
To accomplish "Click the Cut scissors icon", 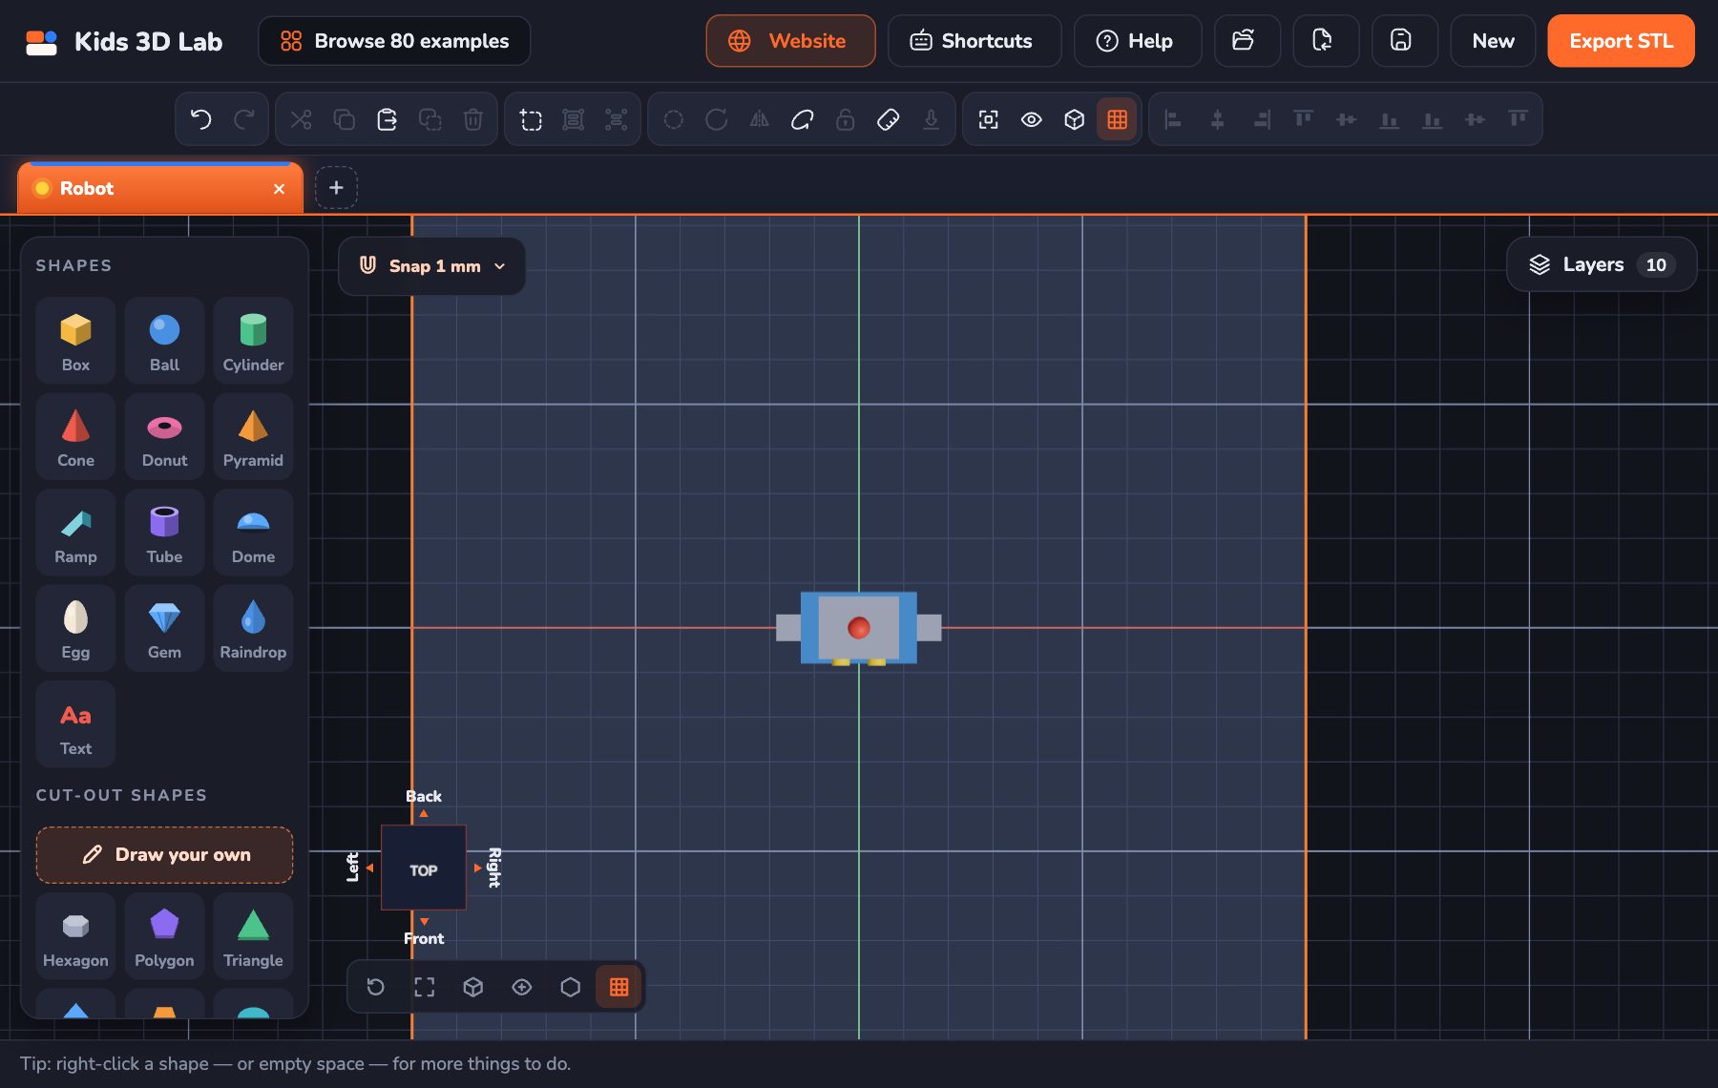I will pyautogui.click(x=301, y=119).
